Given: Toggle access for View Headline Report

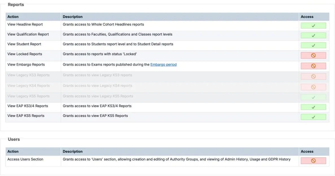Looking at the screenshot, I should coord(313,26).
